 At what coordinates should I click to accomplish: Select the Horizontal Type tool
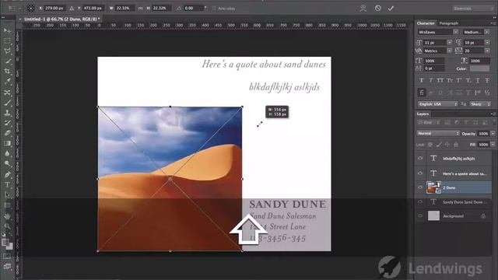7,185
